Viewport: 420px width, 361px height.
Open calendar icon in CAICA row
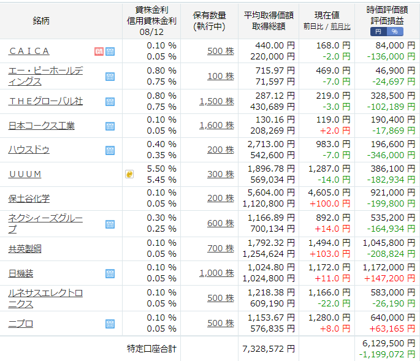point(110,51)
